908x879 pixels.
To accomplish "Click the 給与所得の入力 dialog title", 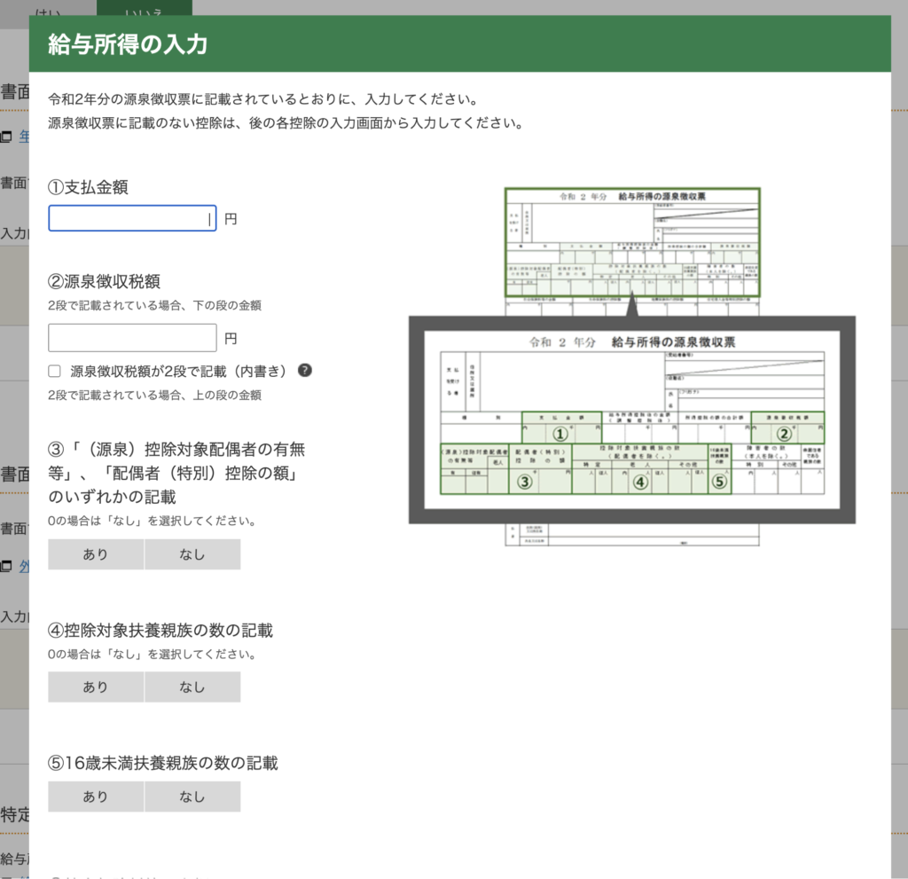I will tap(128, 44).
